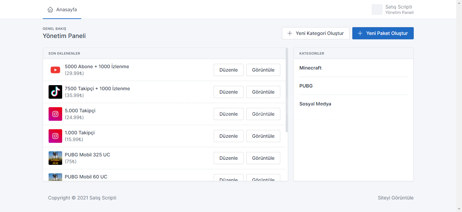The height and width of the screenshot is (212, 462).
Task: Click Görüntüle for 7500 Takipçi + 1000 İzlenme
Action: coord(263,92)
